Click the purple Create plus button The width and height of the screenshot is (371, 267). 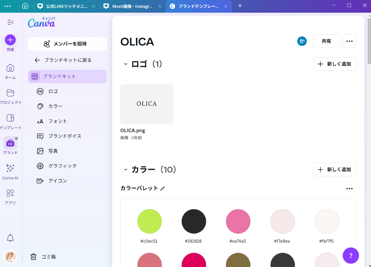[x=10, y=40]
